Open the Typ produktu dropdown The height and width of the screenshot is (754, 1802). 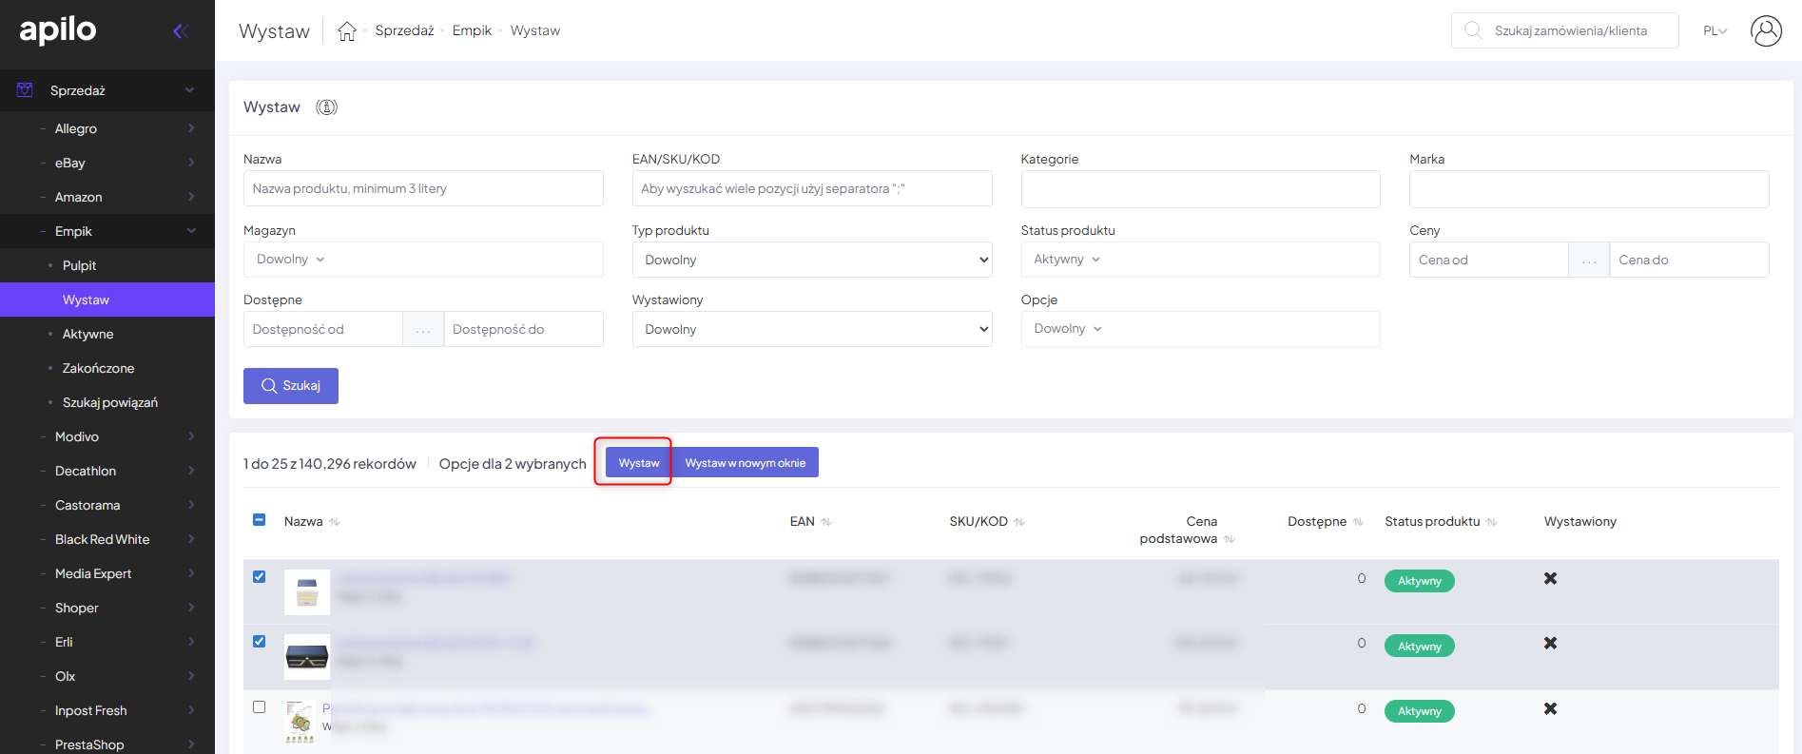811,260
